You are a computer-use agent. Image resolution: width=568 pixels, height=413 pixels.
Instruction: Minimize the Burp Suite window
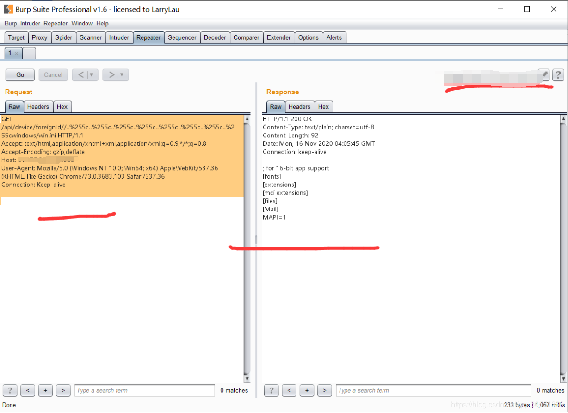(500, 9)
